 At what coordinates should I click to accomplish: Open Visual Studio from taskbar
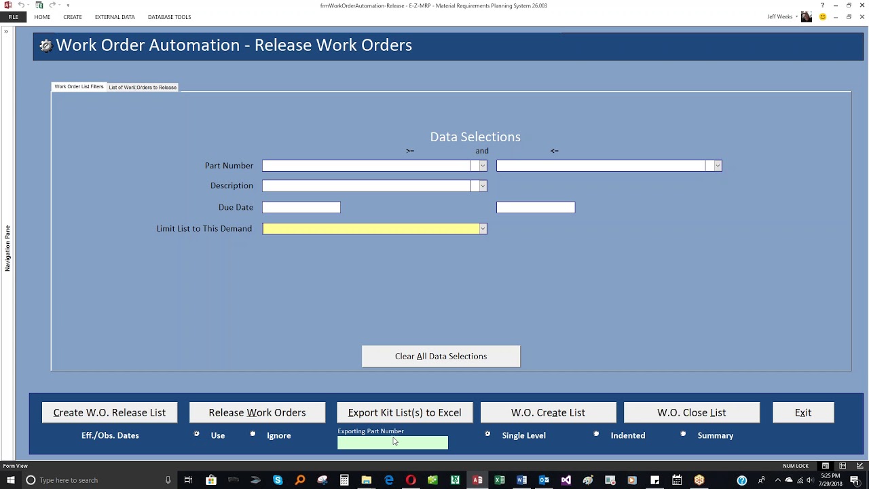[x=566, y=480]
